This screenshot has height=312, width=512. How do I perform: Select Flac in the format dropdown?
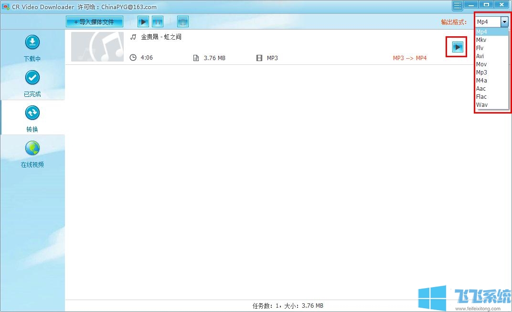(481, 96)
